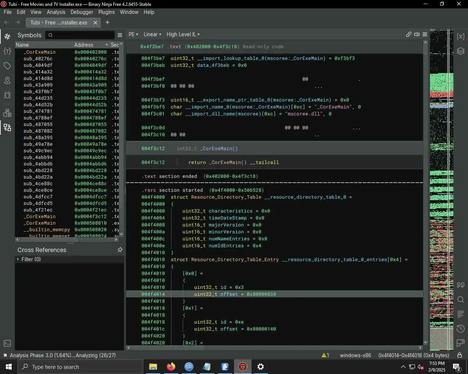The width and height of the screenshot is (468, 374).
Task: Open the View menu
Action: (36, 12)
